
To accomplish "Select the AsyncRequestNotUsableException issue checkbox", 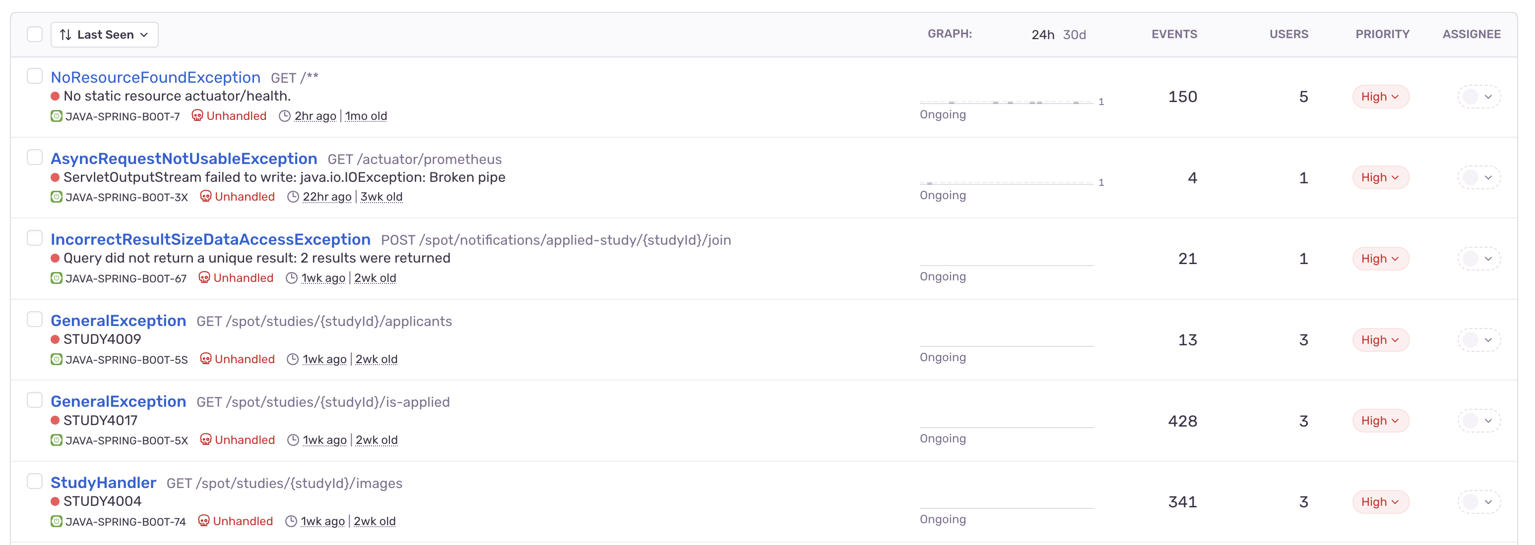I will [x=35, y=157].
